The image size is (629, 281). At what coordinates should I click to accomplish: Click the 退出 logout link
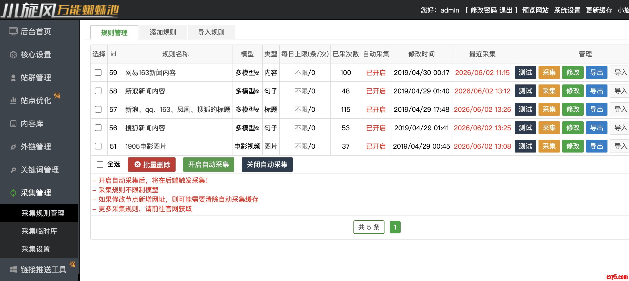(506, 10)
